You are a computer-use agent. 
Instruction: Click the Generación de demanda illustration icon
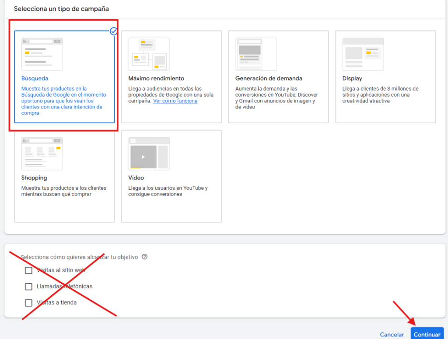pos(256,54)
